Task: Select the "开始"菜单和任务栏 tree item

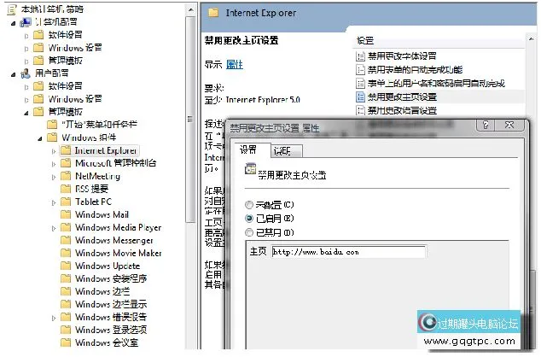Action: (x=99, y=124)
